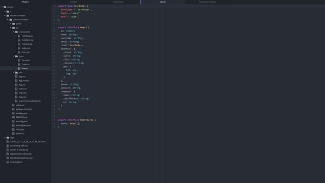Click the Users.tsx file icon
The height and width of the screenshot is (183, 325).
[x=19, y=52]
